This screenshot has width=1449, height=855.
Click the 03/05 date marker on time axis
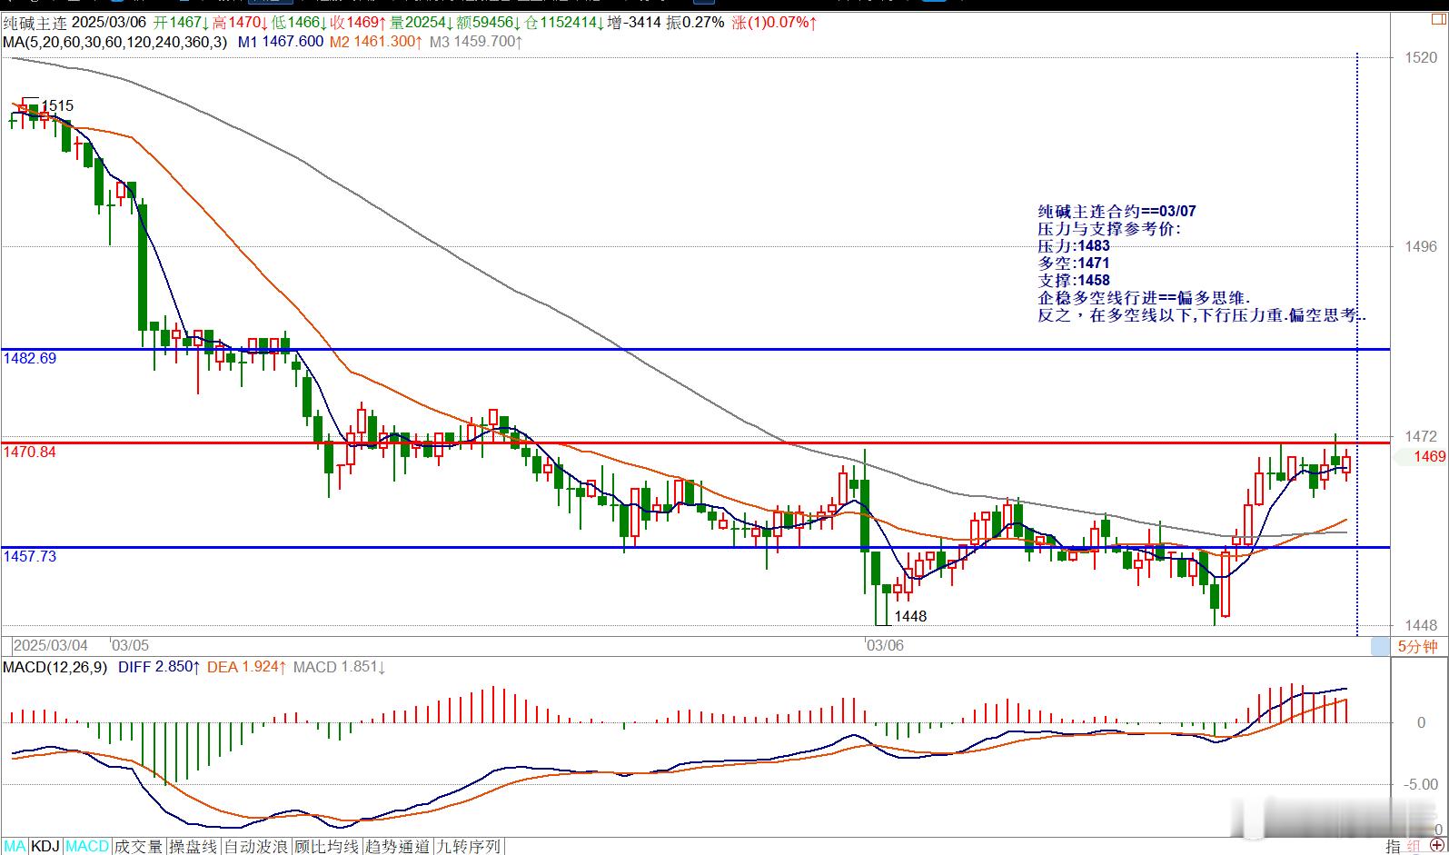(130, 645)
